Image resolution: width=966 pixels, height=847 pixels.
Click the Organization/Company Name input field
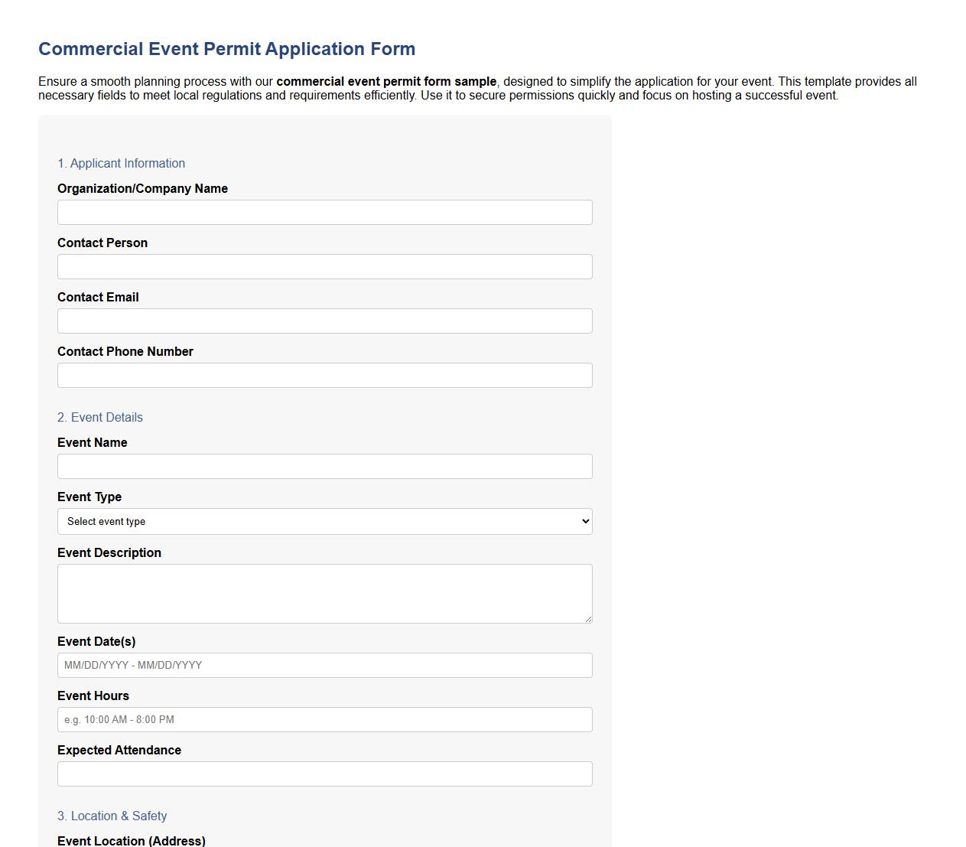[x=324, y=212]
